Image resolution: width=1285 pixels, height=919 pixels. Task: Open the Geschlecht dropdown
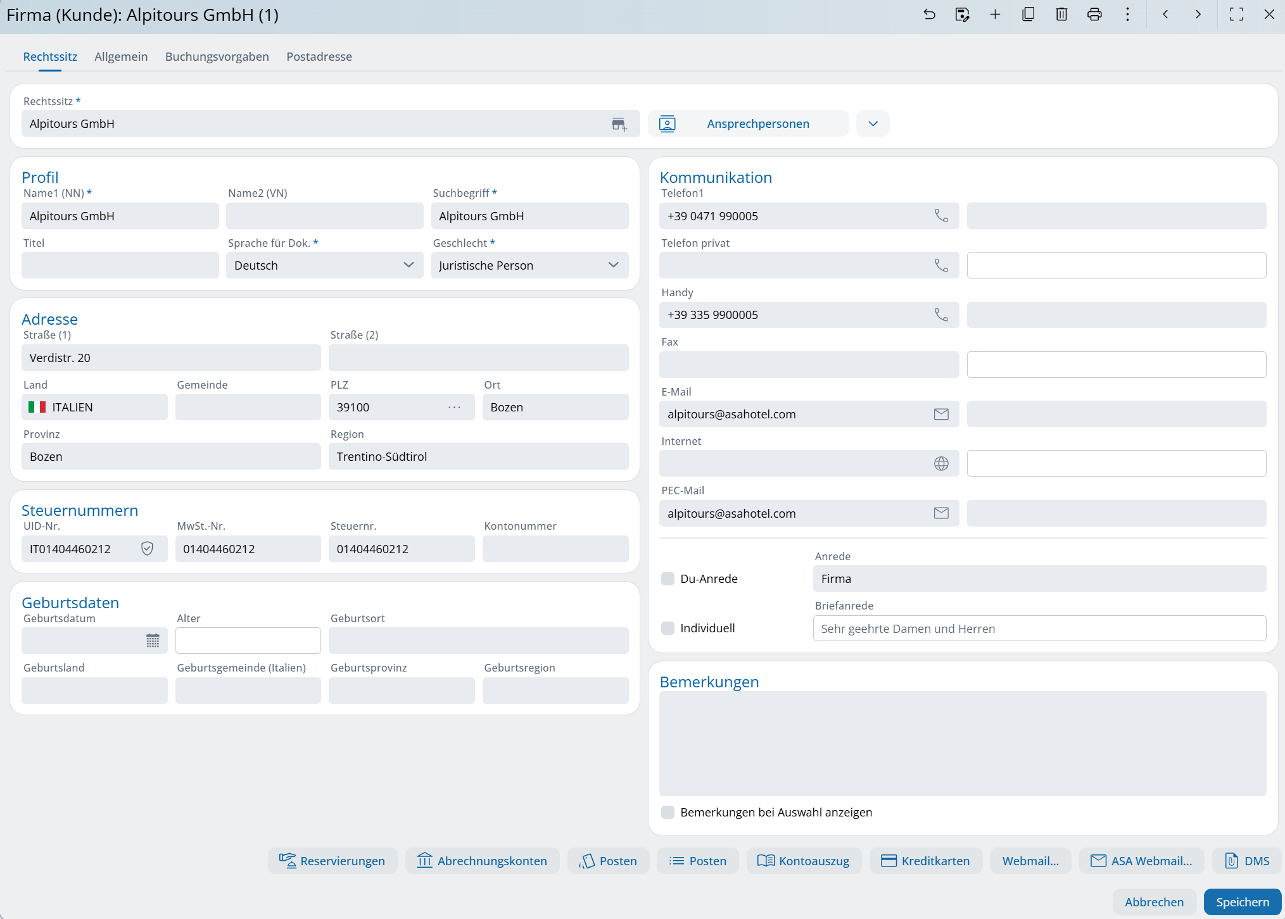point(529,265)
